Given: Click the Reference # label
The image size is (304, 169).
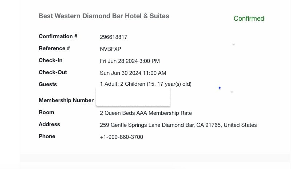Looking at the screenshot, I should [x=54, y=48].
